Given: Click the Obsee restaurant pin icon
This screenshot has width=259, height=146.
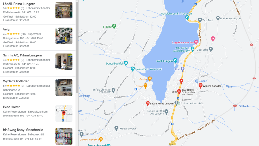Looking at the screenshot, I should pyautogui.click(x=145, y=86).
